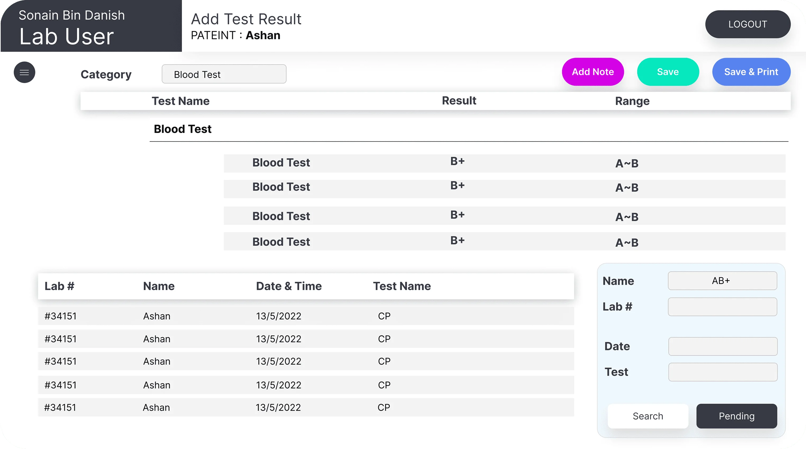Select the last #34151 lab record row
This screenshot has height=449, width=806.
(x=306, y=408)
